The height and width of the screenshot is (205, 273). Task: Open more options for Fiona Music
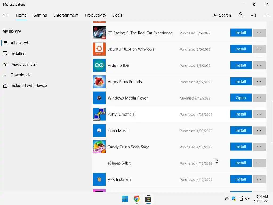coord(259,130)
